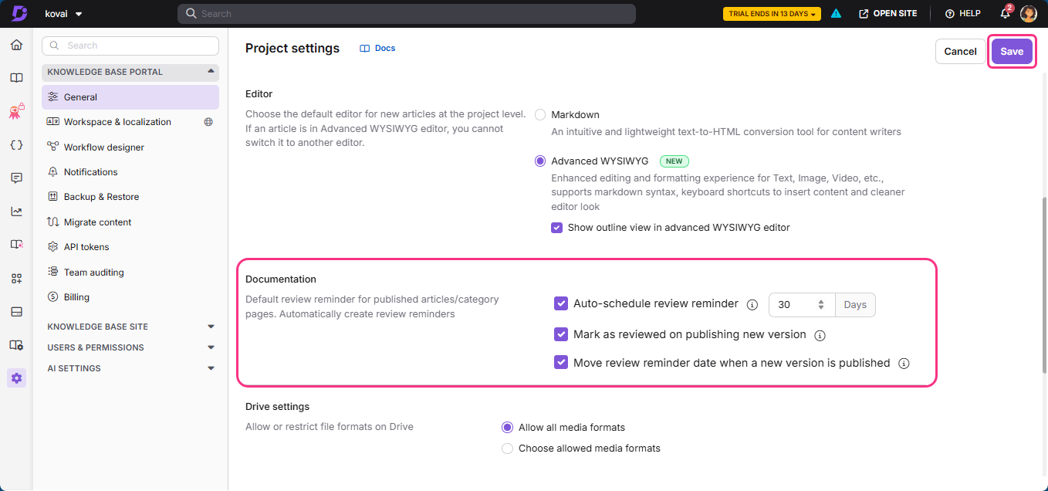Collapse the Knowledge Base Portal section

[209, 72]
